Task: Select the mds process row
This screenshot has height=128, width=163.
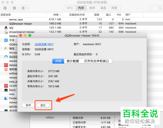Action: tap(9, 94)
